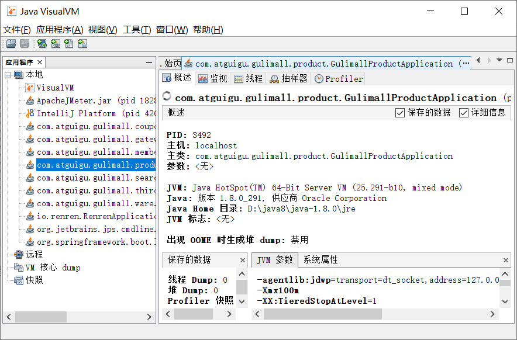This screenshot has height=340, width=517.
Task: Maximize the editor window area
Action: pyautogui.click(x=510, y=60)
